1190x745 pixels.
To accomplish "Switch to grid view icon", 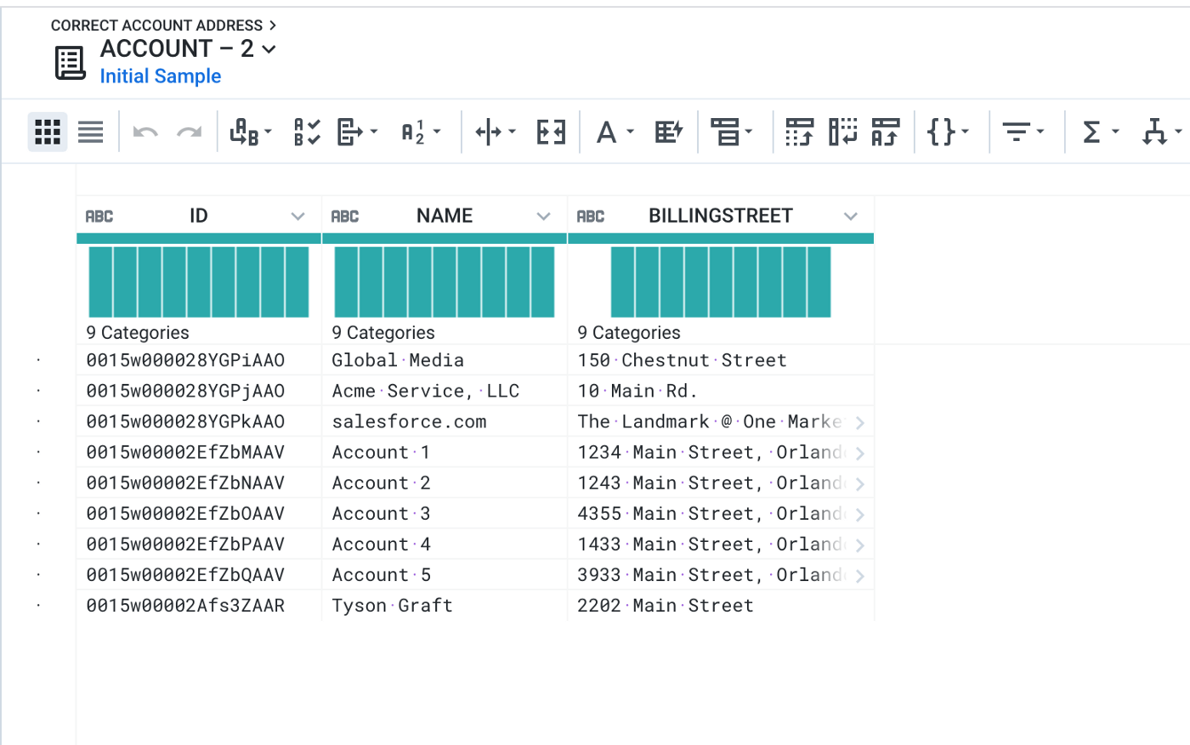I will [x=48, y=132].
